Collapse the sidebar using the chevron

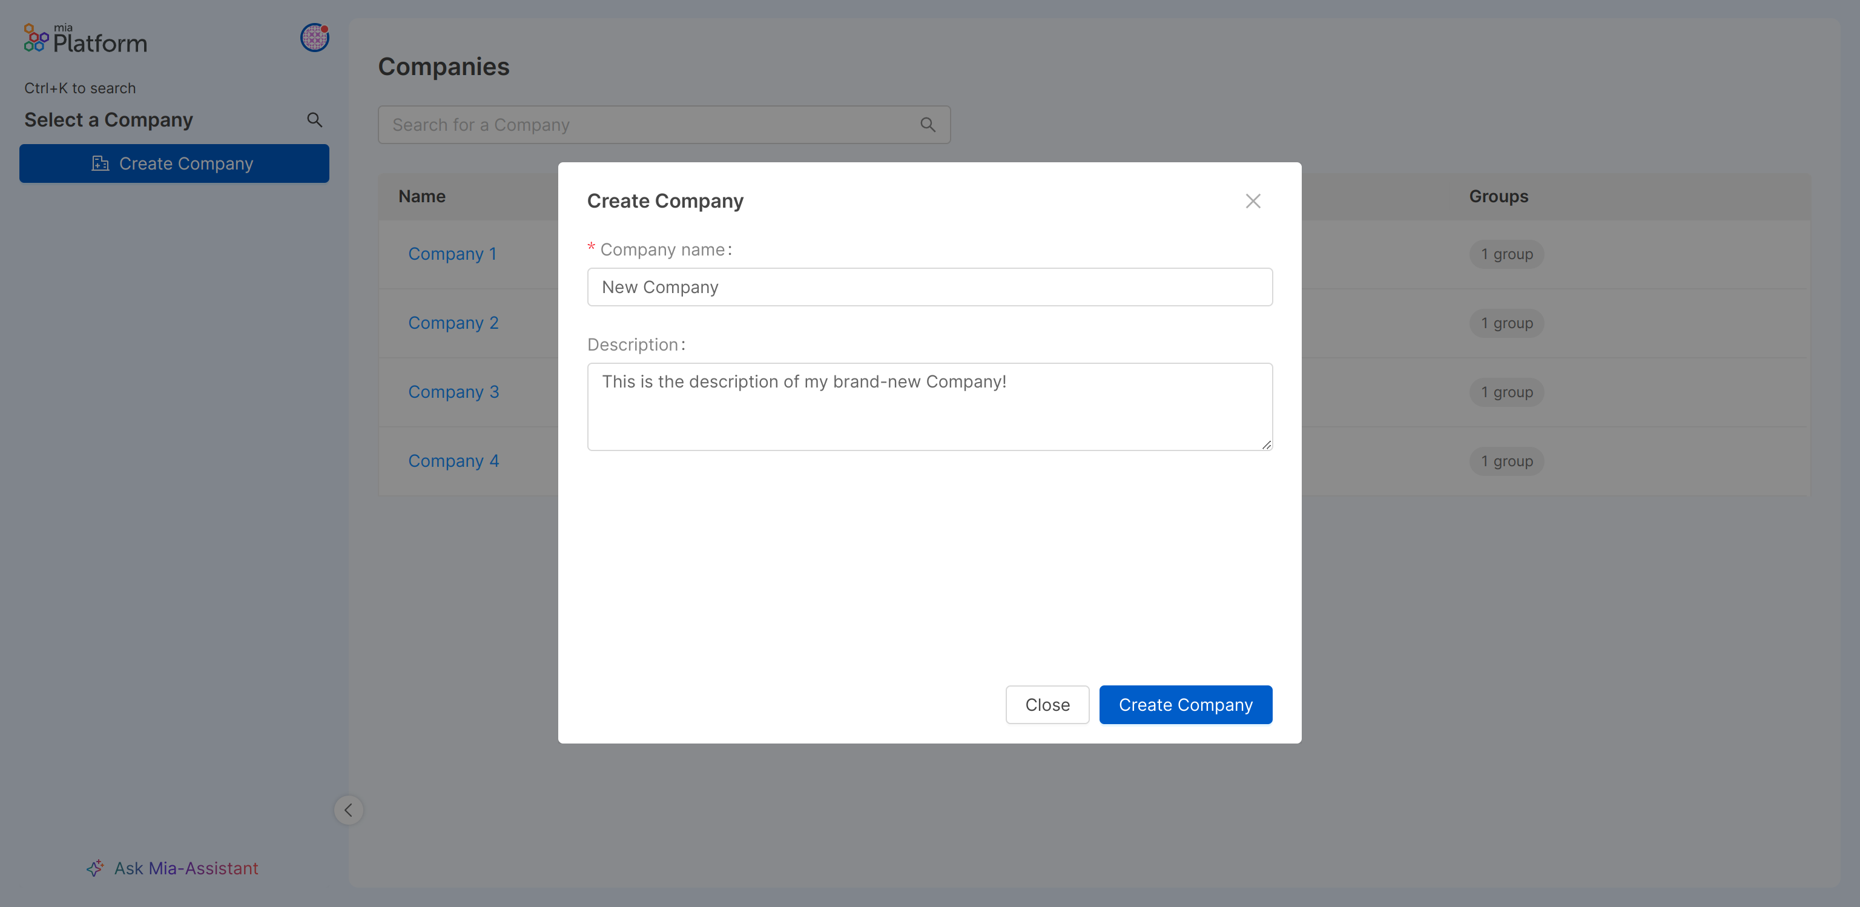coord(349,810)
